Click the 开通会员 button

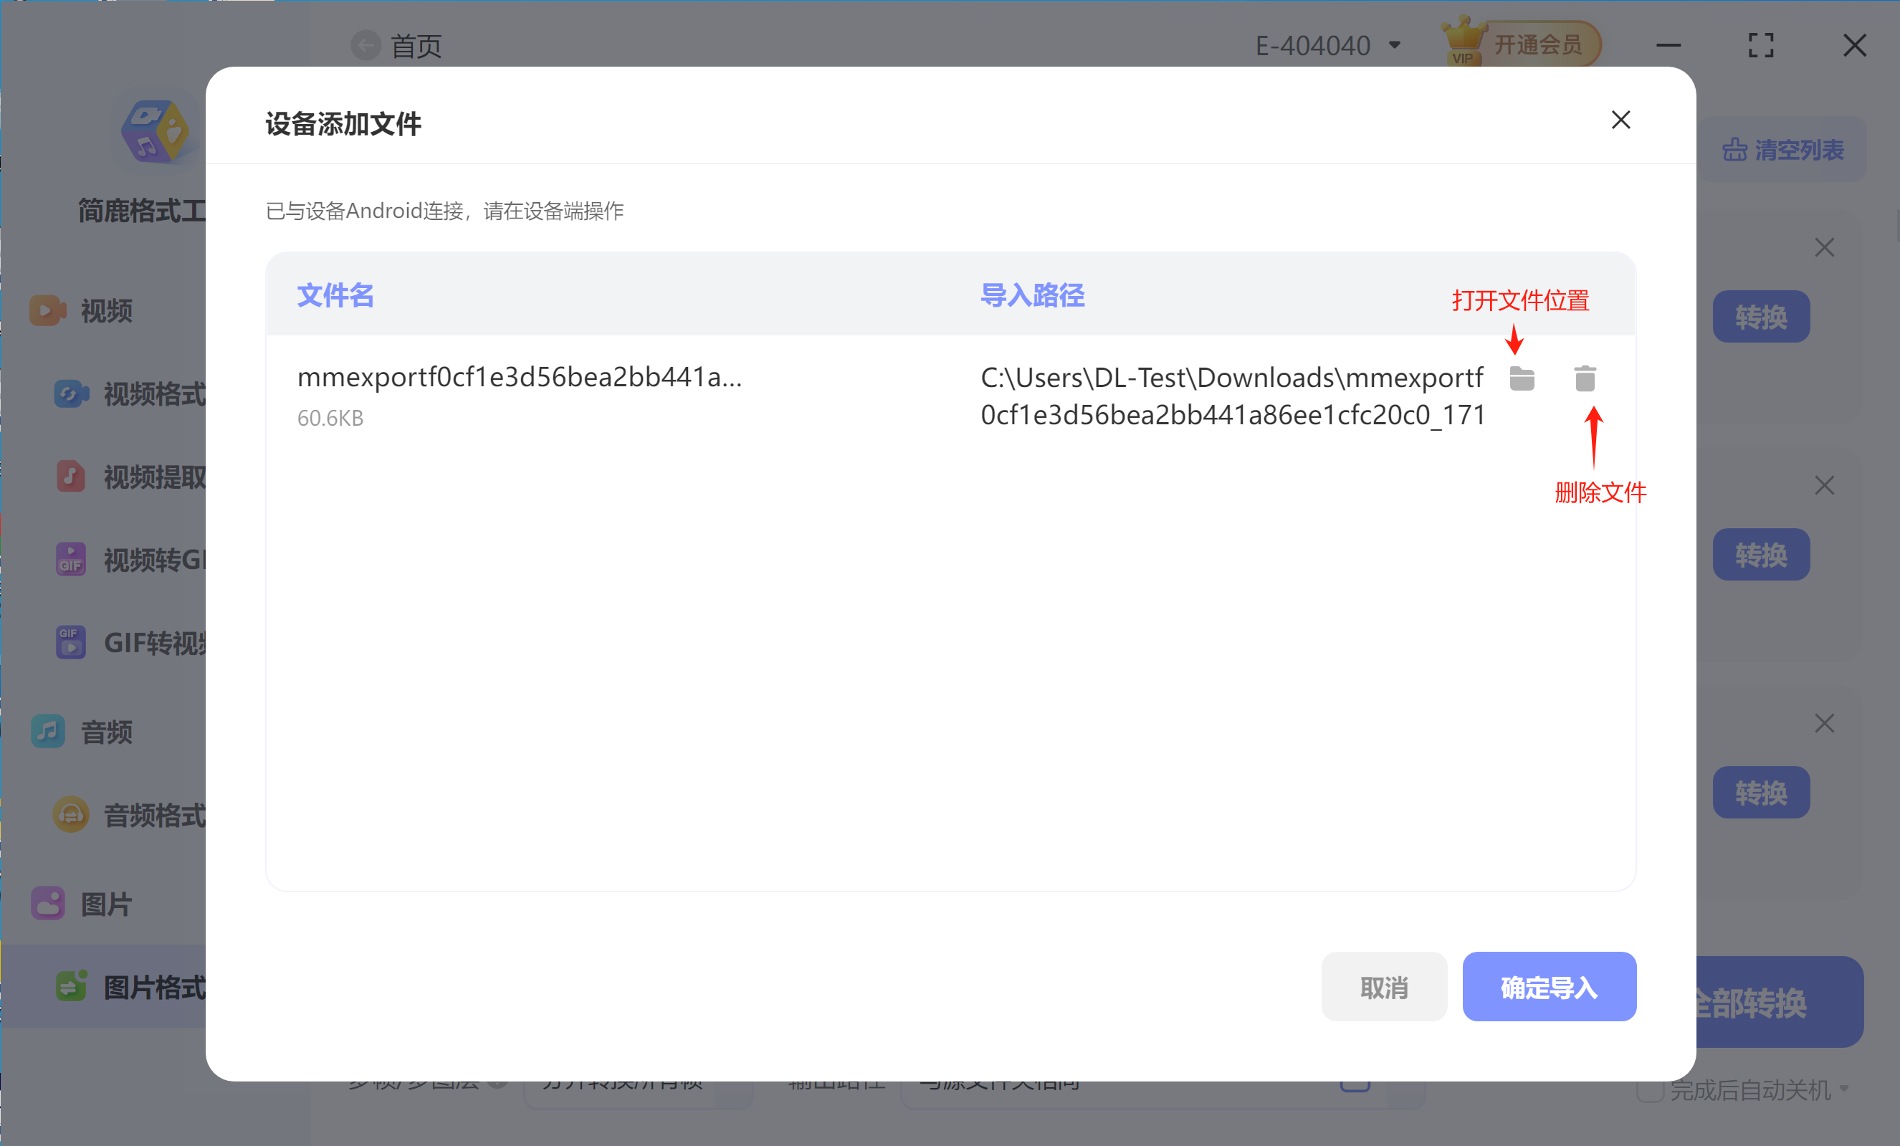coord(1537,44)
